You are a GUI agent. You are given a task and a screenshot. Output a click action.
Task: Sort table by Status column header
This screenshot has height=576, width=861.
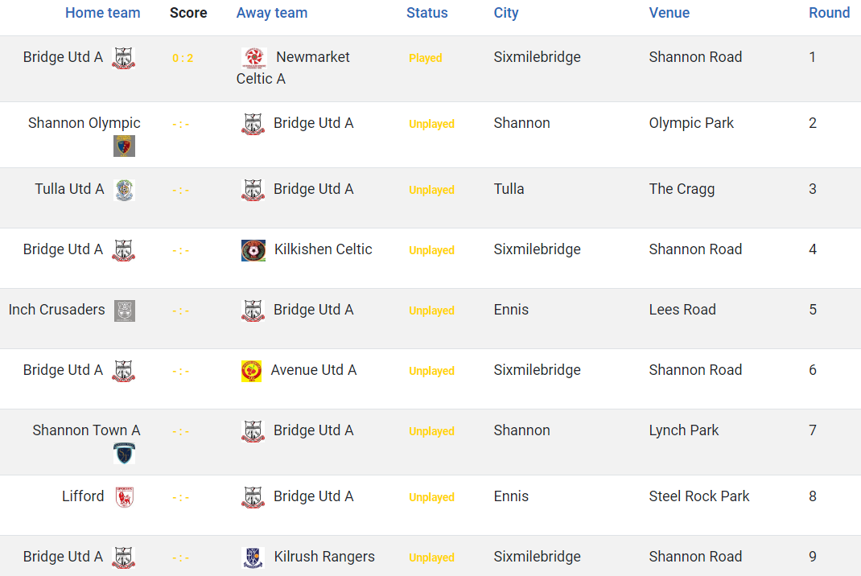[x=426, y=13]
